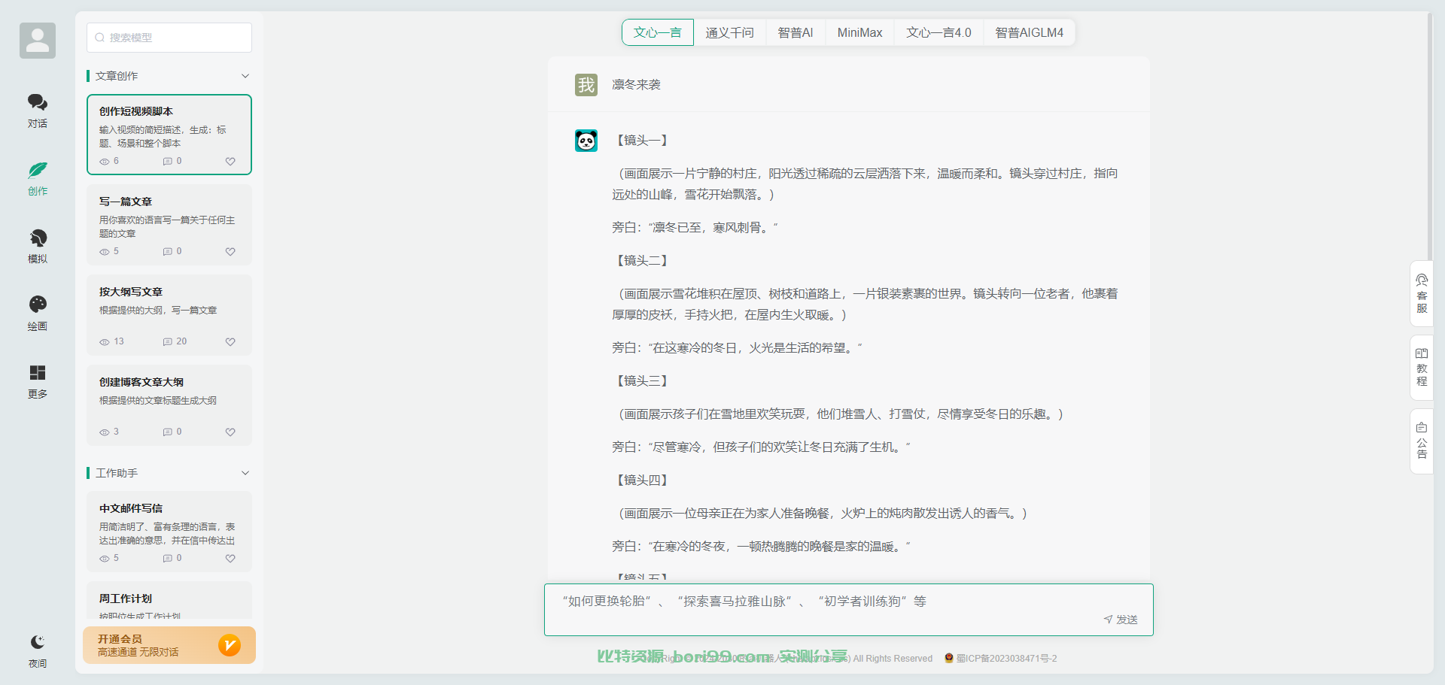This screenshot has width=1445, height=685.
Task: Open comments on 按大纲写文章 card
Action: click(168, 342)
